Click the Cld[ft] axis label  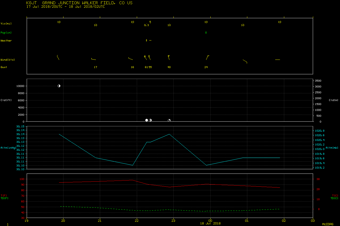point(6,100)
